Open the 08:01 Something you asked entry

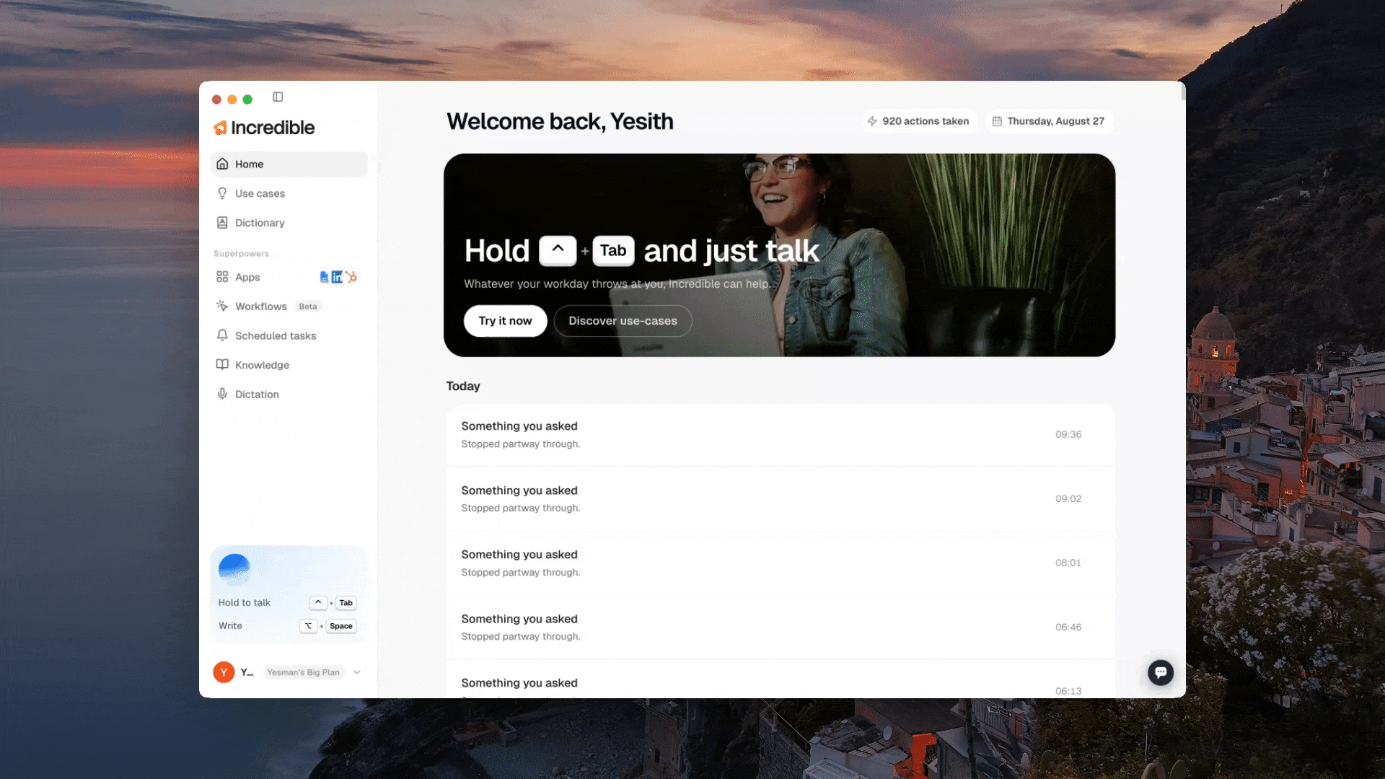pyautogui.click(x=780, y=563)
